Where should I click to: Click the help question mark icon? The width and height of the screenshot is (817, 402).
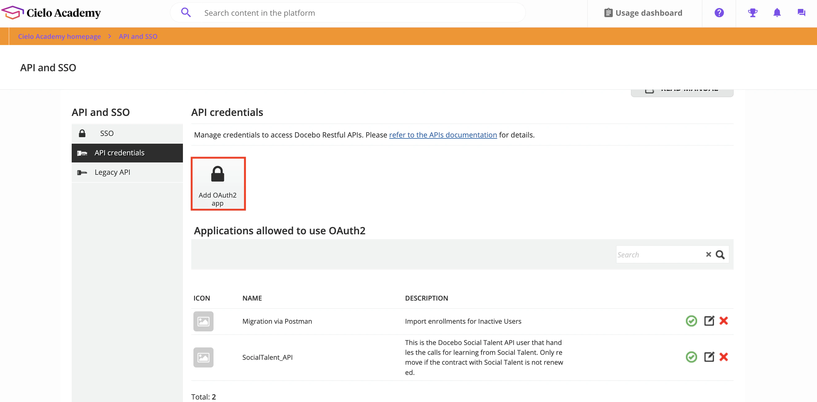[x=719, y=13]
